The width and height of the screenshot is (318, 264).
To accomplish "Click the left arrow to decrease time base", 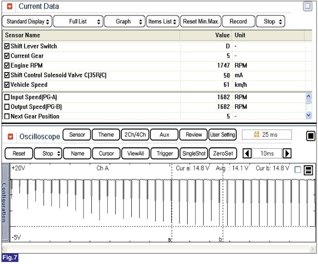I will click(248, 153).
